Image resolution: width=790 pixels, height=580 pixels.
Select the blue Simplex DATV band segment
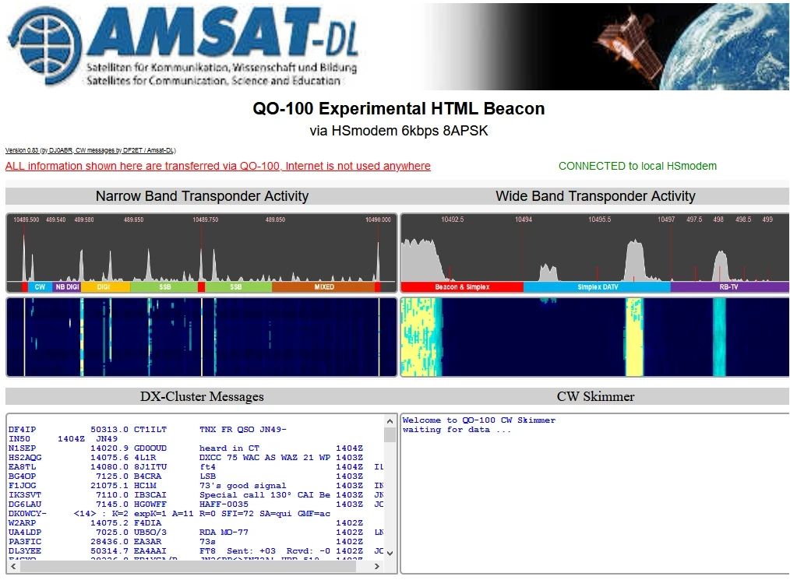[x=597, y=287]
